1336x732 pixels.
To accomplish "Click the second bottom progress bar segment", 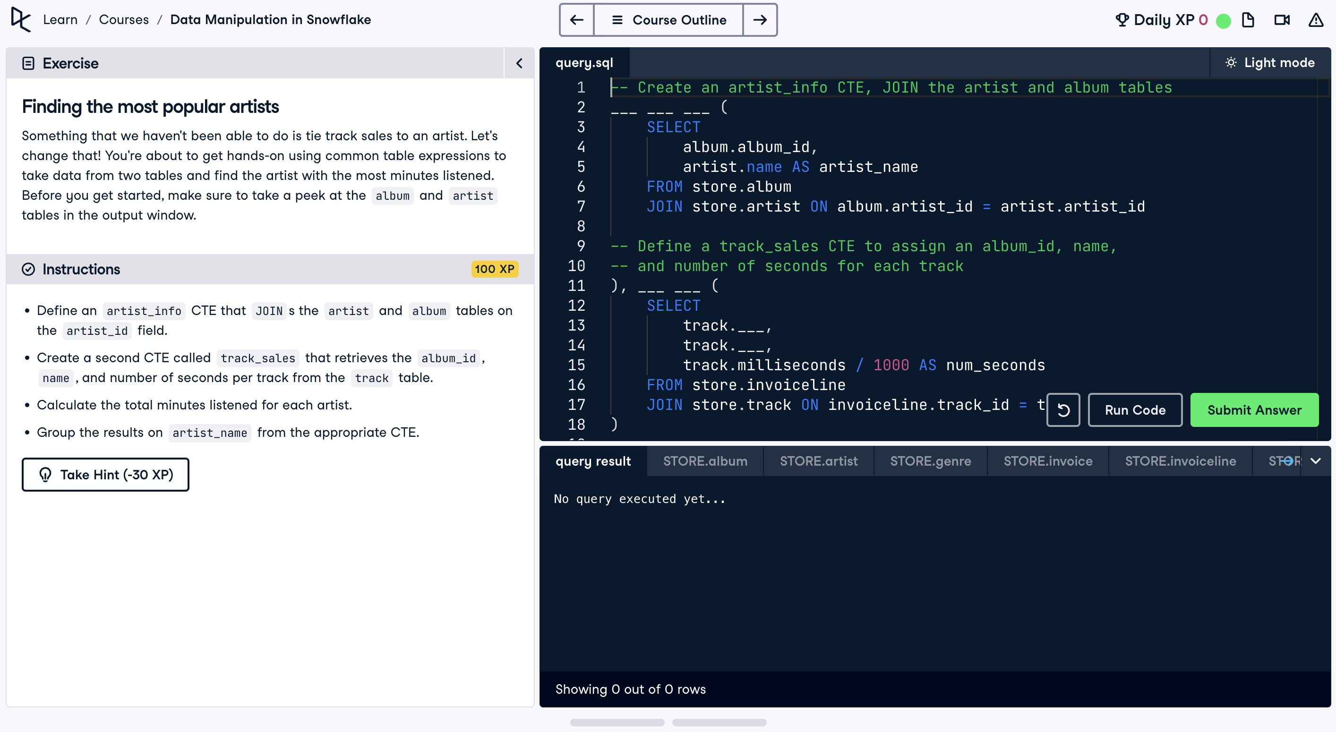I will 719,722.
